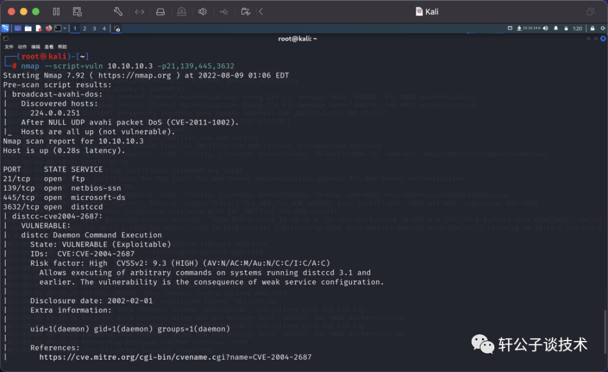Click 'State: VULNERABLE (Exploitable)' text
608x372 pixels.
[x=100, y=244]
